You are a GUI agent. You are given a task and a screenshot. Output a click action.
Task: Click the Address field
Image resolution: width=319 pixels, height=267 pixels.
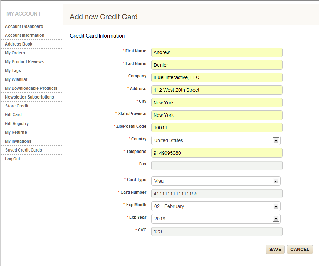pos(217,90)
